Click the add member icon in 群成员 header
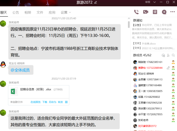Image resolution: width=177 pixels, height=131 pixels. click(168, 55)
